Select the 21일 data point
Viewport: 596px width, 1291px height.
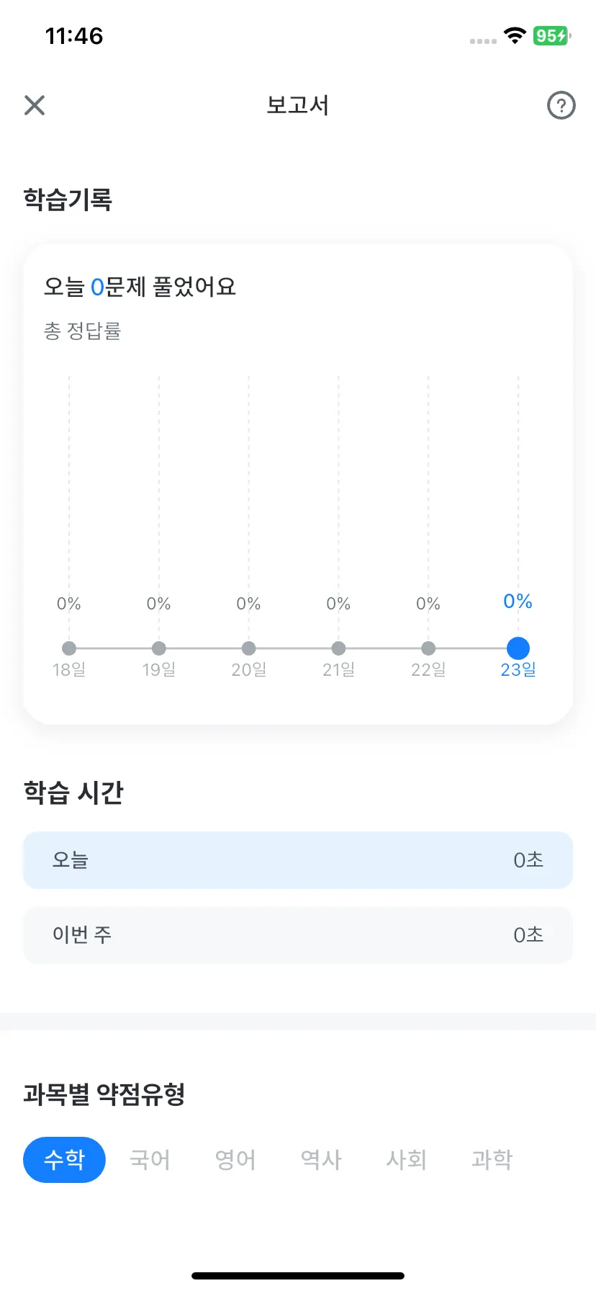[338, 648]
